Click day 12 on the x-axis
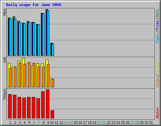Viewport: 161px width, 126px height. (x=61, y=123)
